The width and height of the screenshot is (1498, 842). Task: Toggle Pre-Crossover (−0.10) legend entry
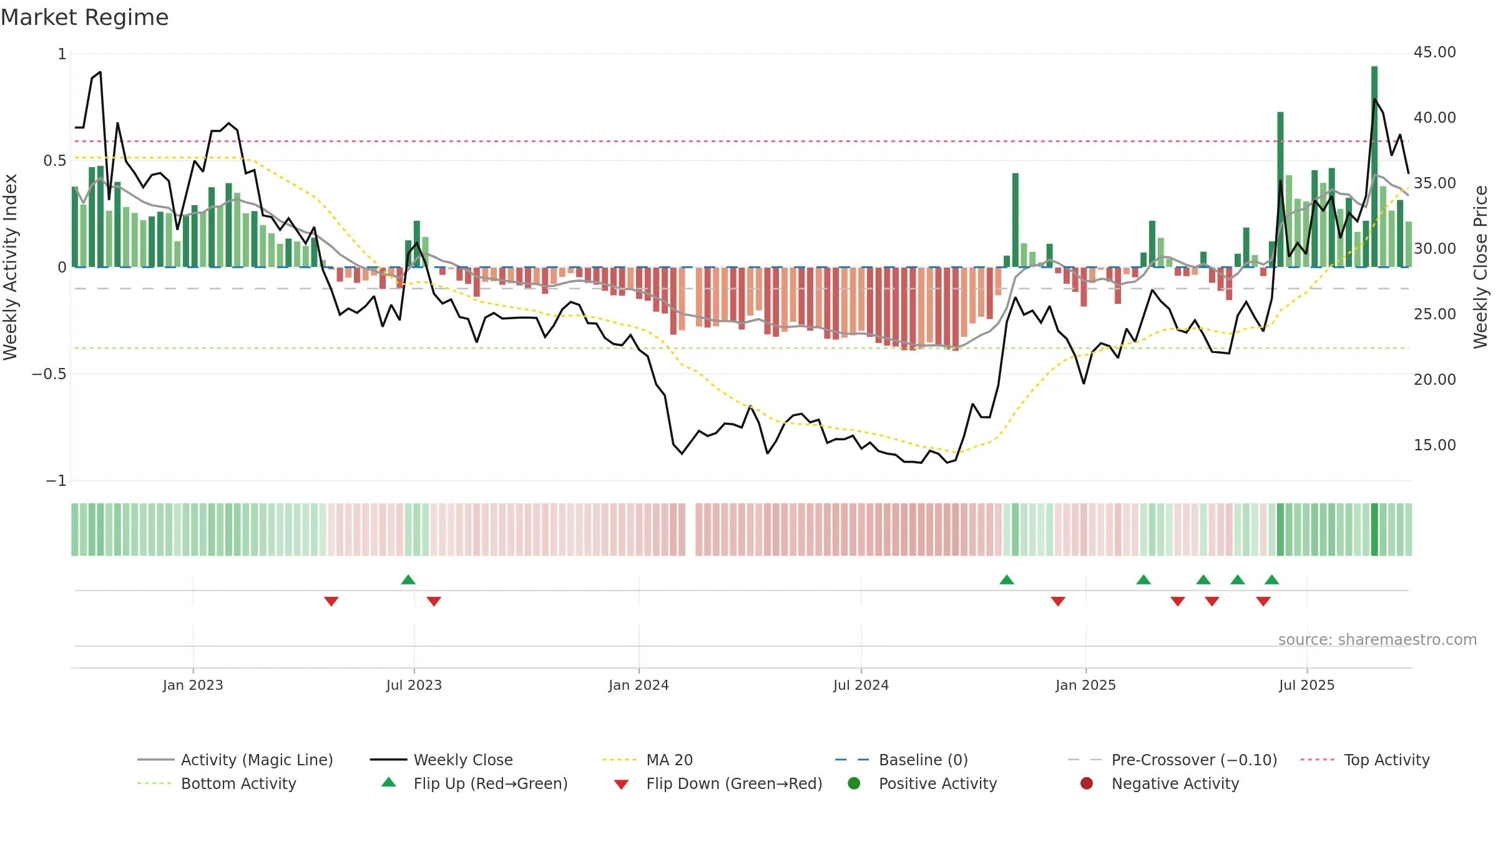[1172, 760]
